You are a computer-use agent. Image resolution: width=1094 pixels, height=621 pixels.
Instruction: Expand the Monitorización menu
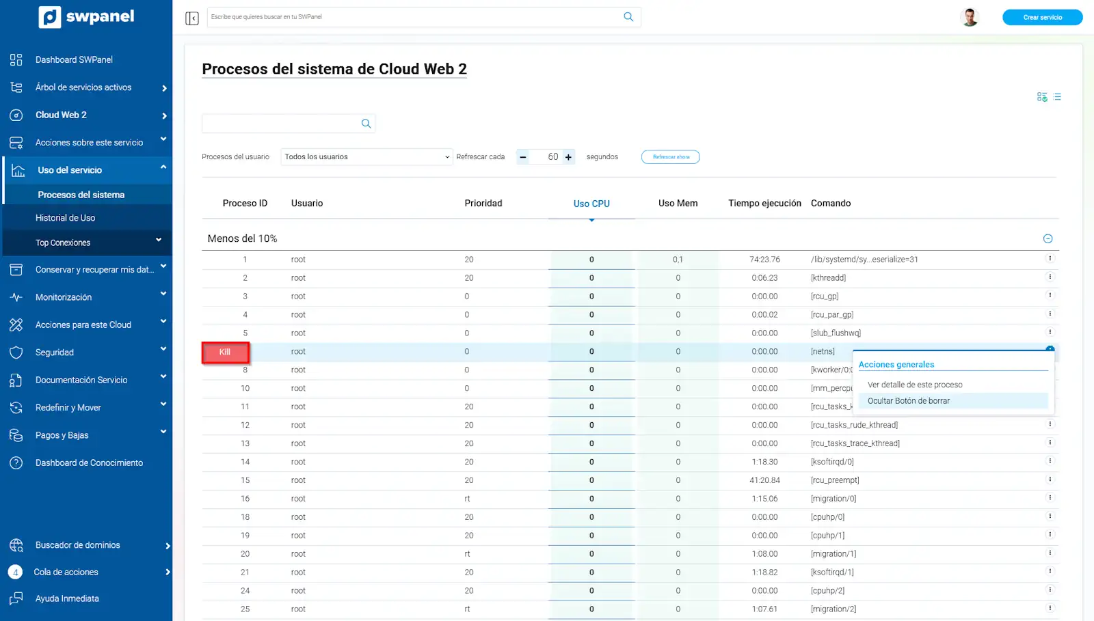(163, 294)
